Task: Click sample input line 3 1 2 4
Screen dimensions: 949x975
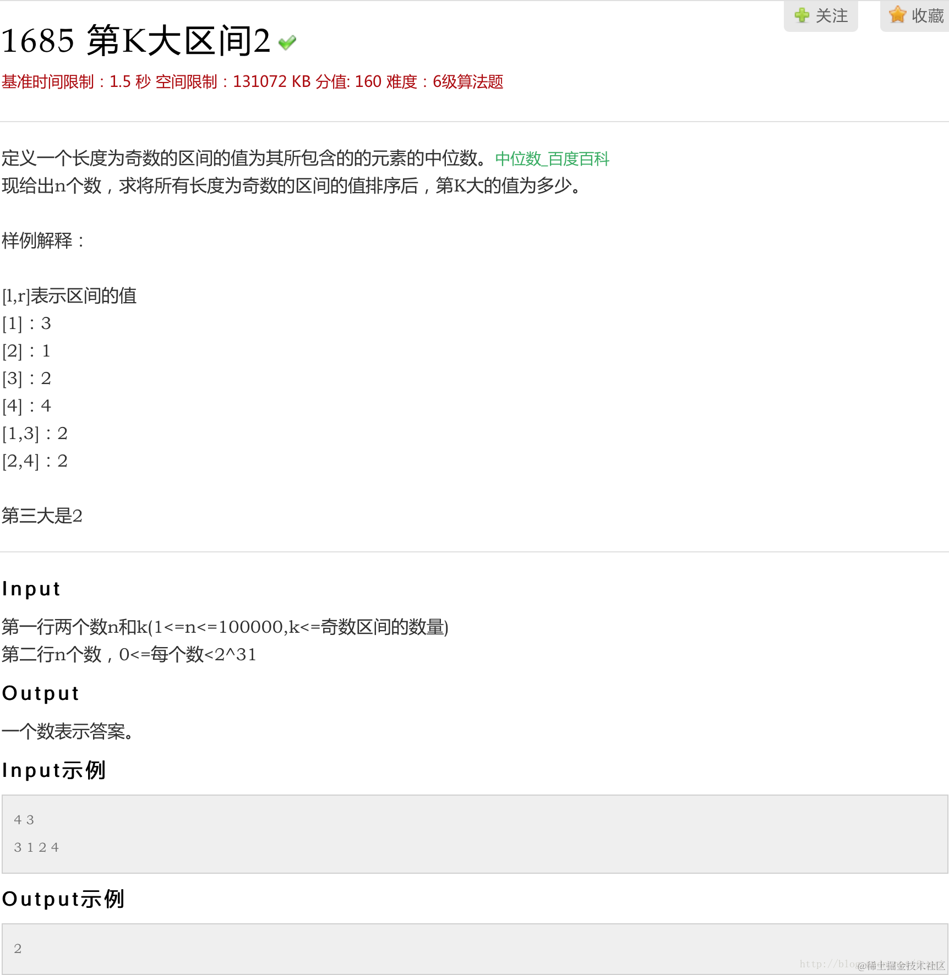Action: click(x=36, y=847)
